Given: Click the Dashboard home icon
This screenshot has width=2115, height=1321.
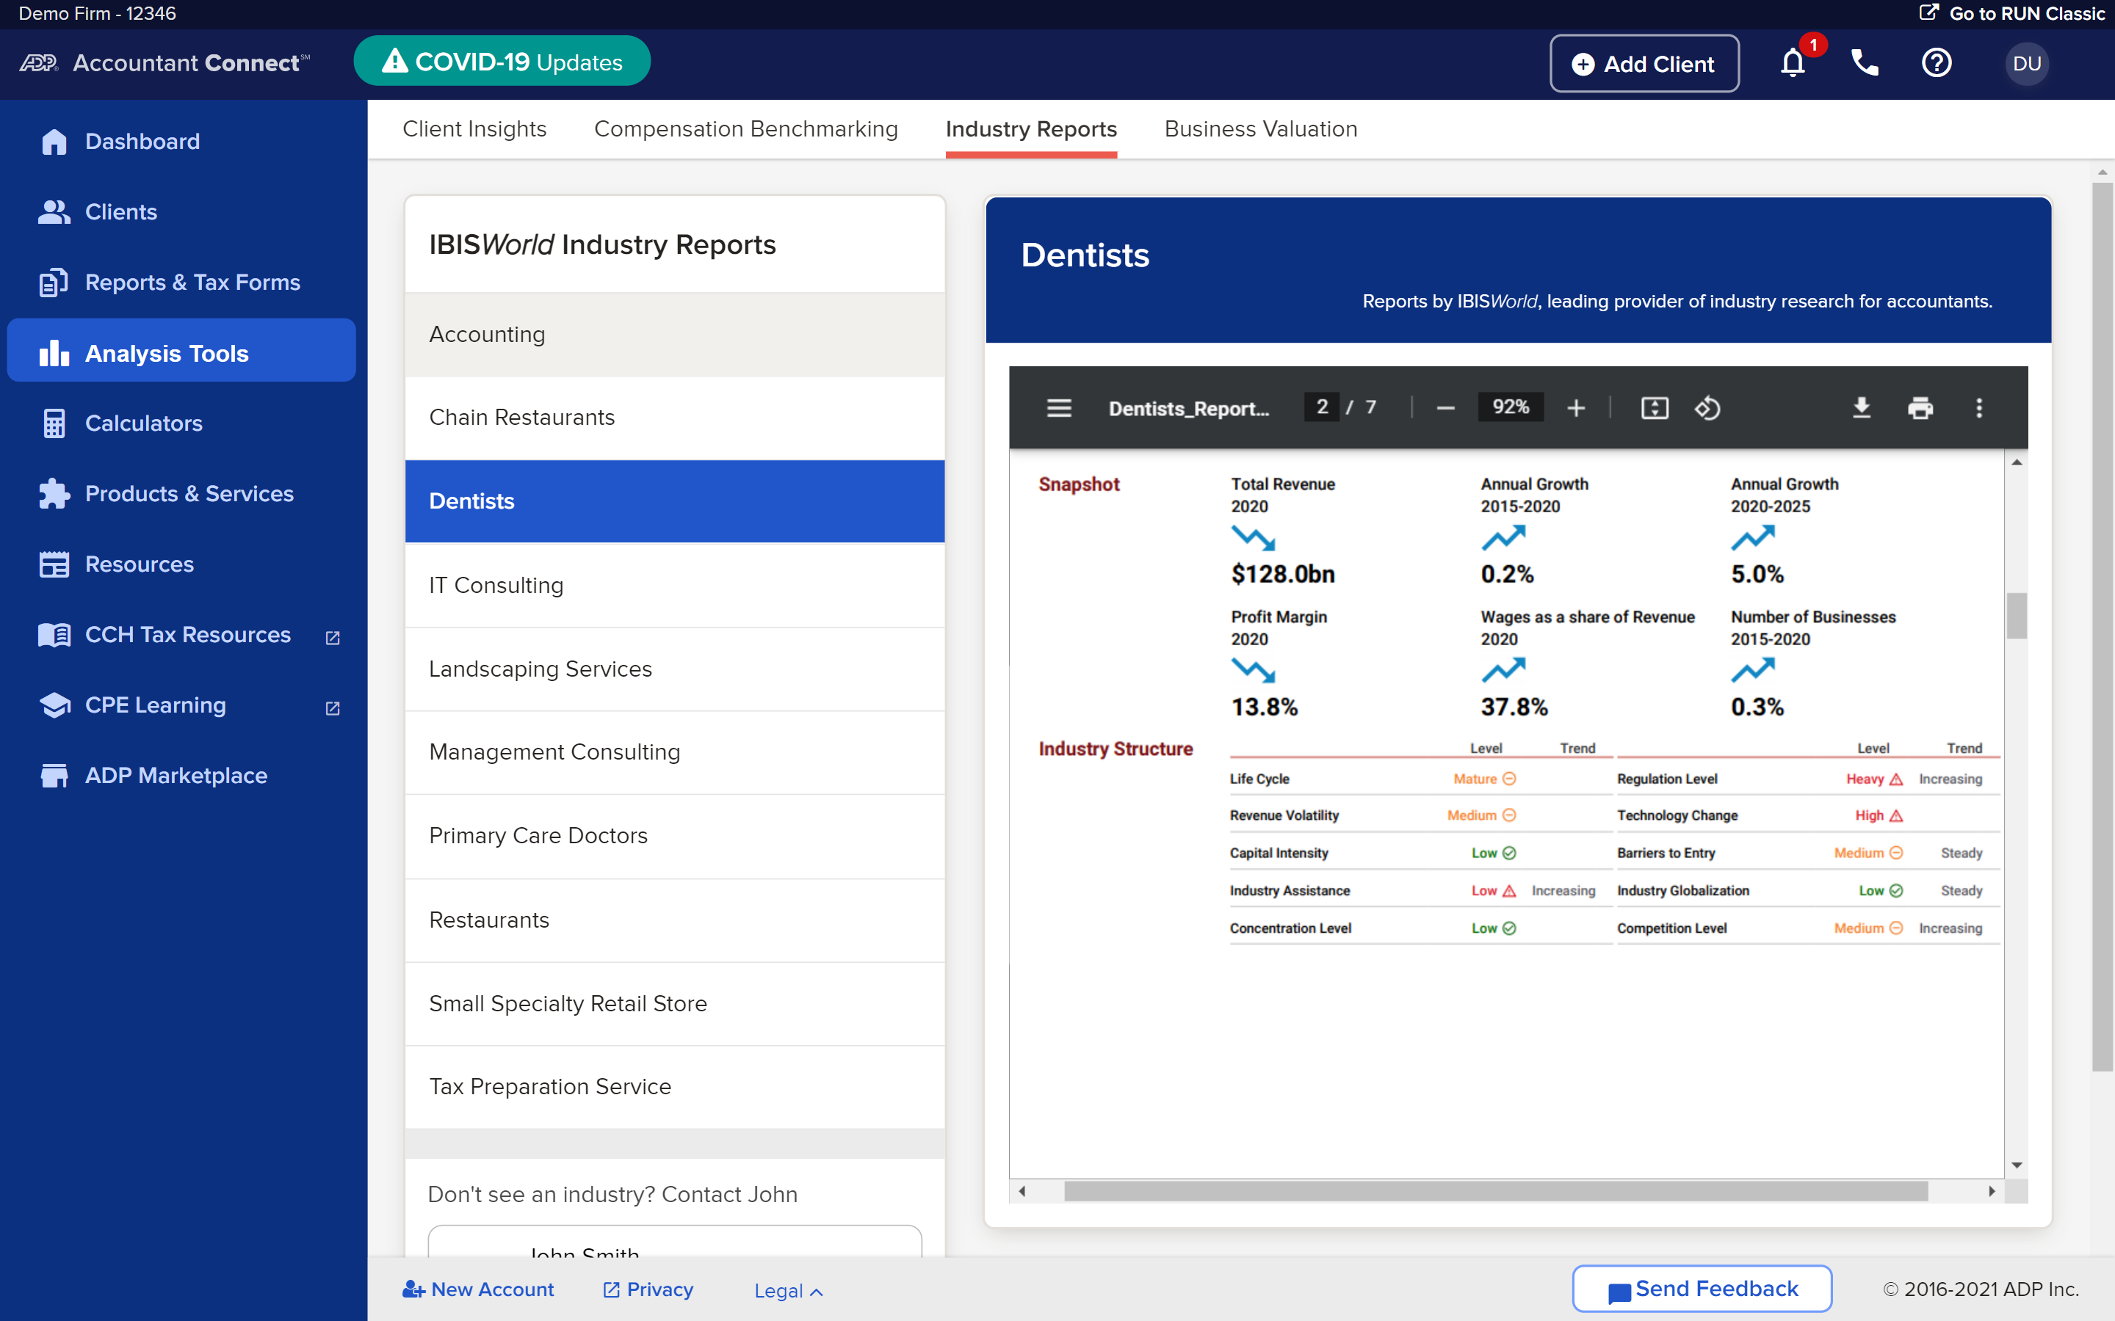Looking at the screenshot, I should click(54, 142).
